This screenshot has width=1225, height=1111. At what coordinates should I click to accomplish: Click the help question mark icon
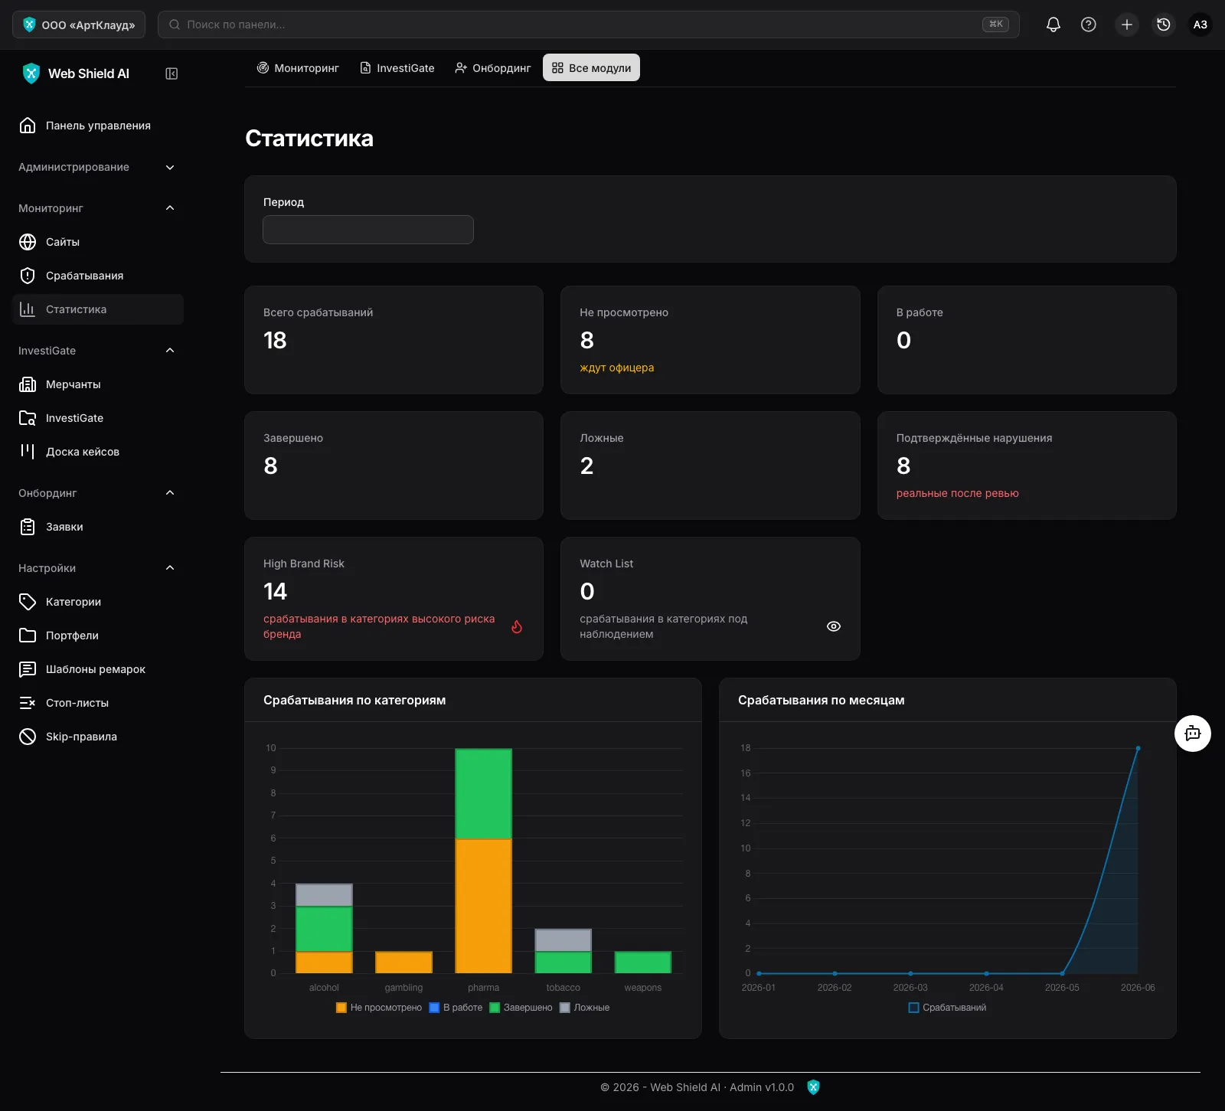(x=1088, y=25)
